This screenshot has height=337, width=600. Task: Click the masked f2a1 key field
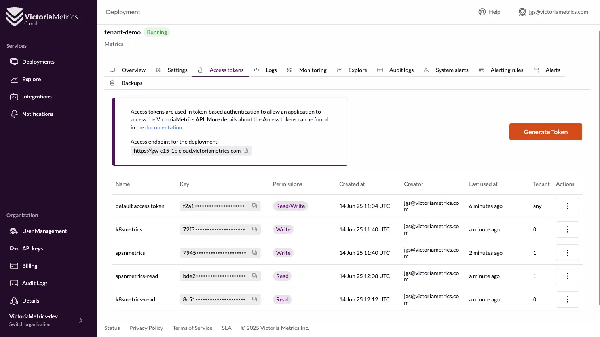[220, 206]
